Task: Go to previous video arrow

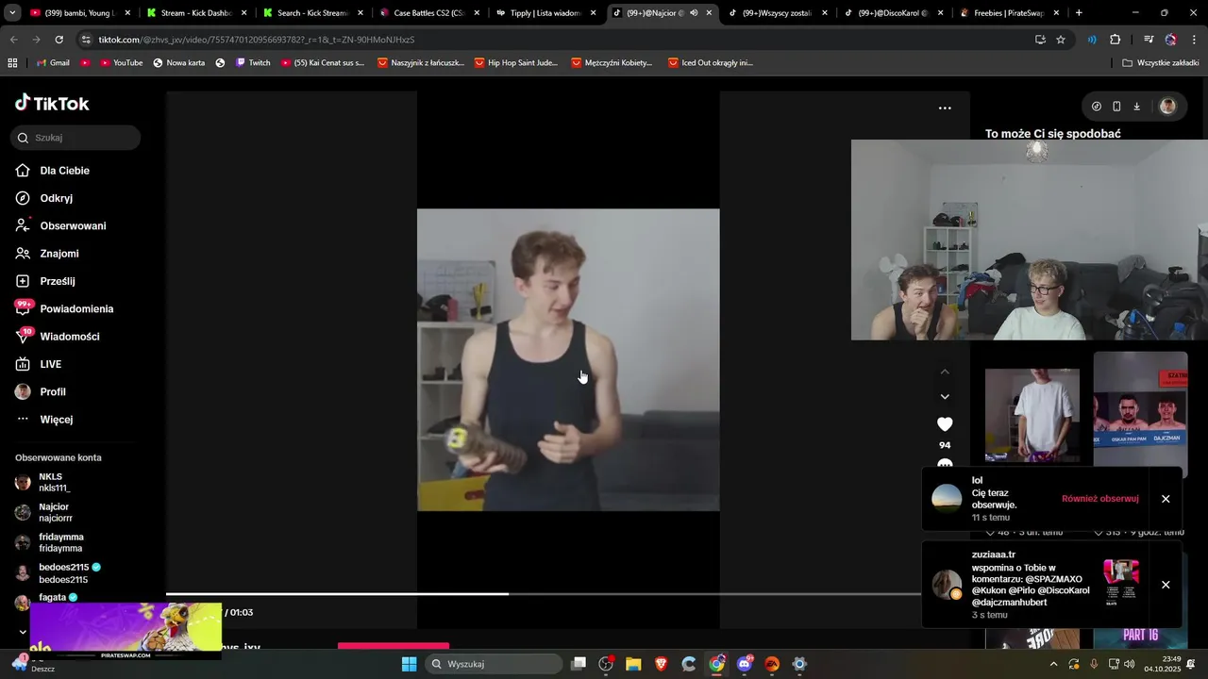Action: [x=945, y=372]
